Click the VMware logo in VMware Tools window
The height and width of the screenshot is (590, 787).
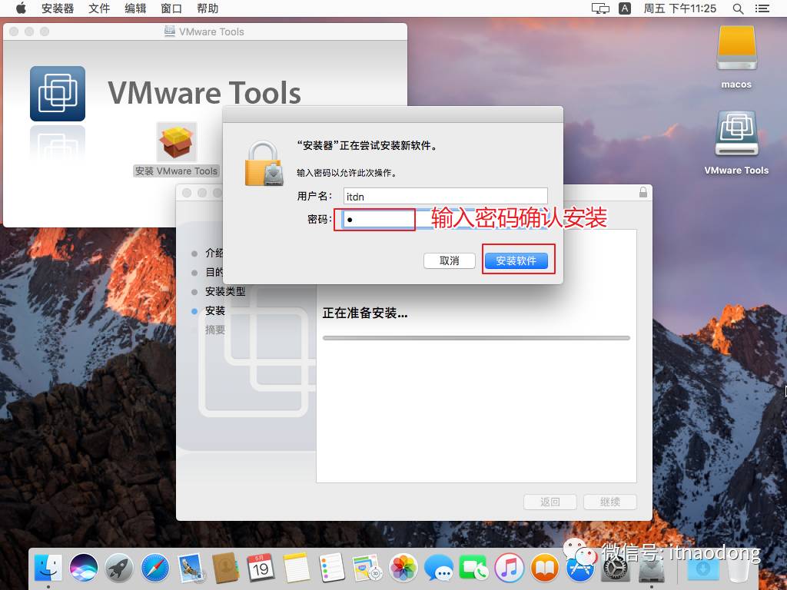(x=57, y=93)
